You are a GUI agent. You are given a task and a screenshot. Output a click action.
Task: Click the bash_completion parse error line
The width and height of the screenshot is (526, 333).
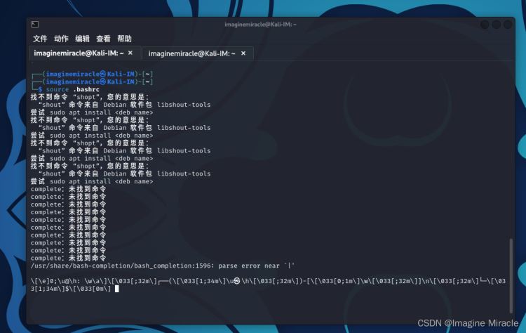tap(163, 266)
